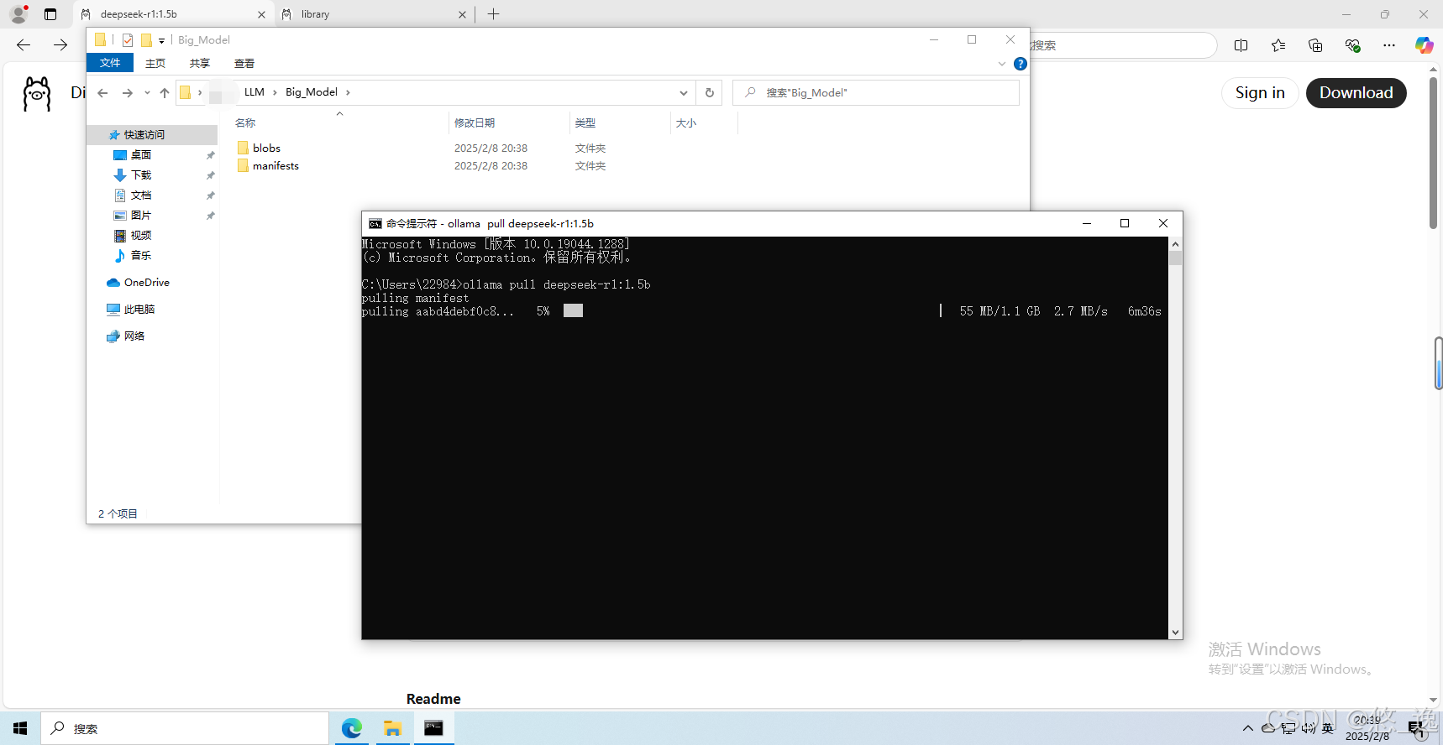This screenshot has height=745, width=1443.
Task: Go forward in Edge browser
Action: coord(60,45)
